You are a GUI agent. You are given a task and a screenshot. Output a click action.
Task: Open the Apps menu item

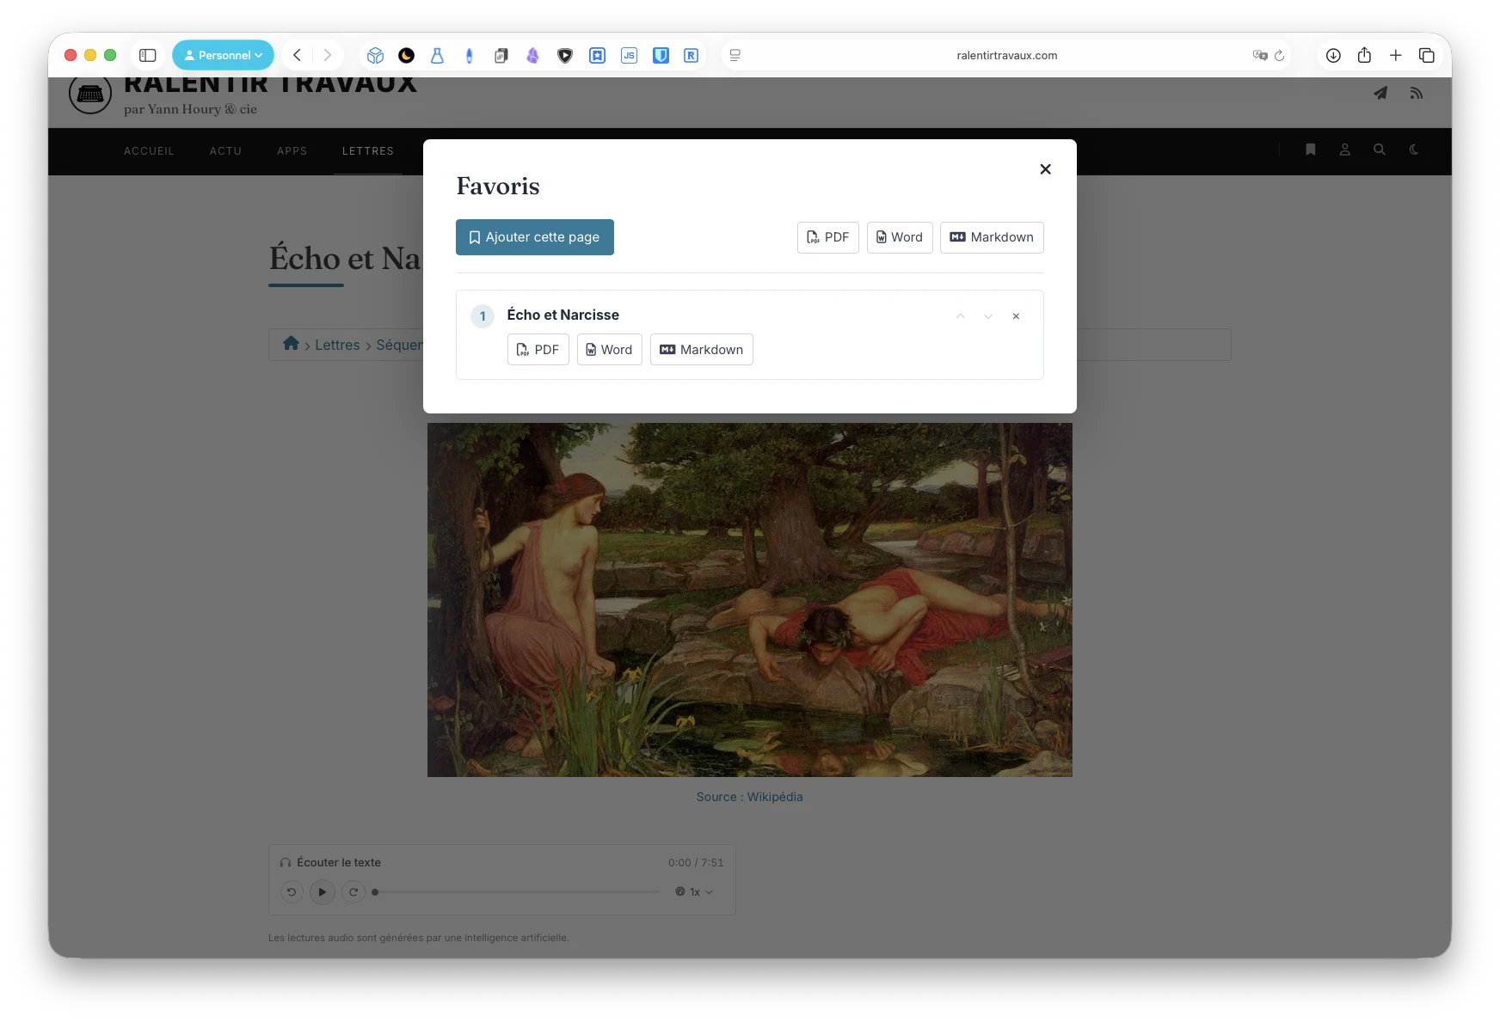coord(292,151)
